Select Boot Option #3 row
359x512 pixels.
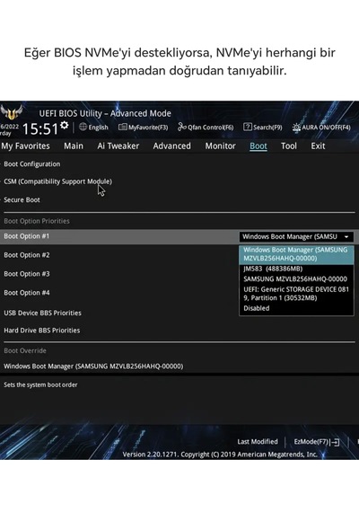[27, 274]
